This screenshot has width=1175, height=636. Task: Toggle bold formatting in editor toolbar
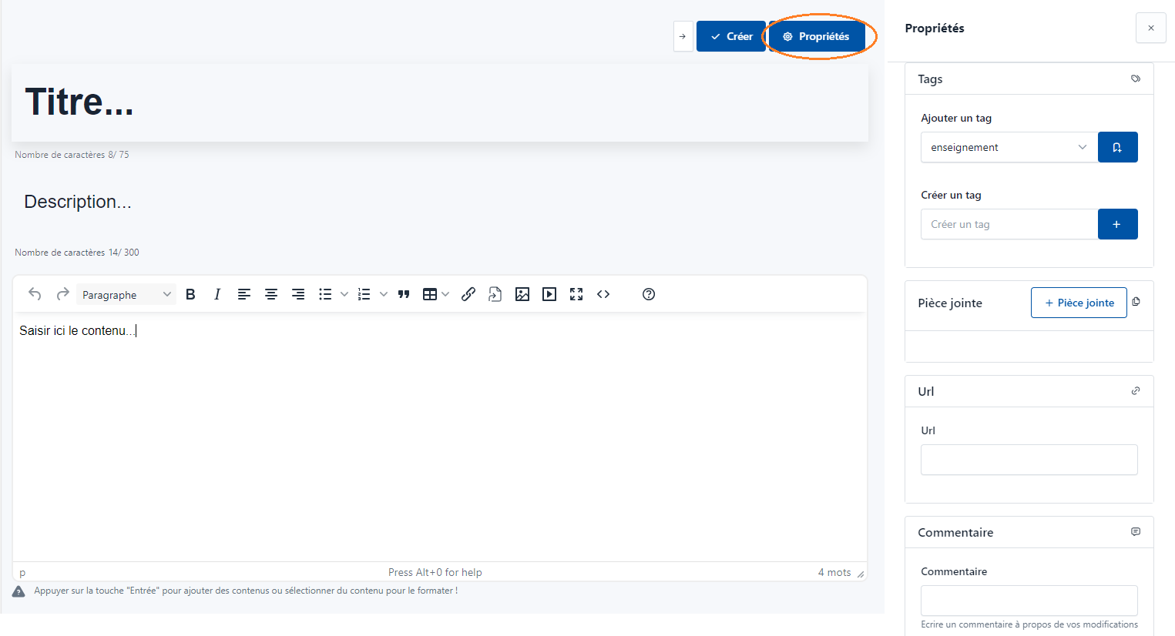(x=191, y=294)
